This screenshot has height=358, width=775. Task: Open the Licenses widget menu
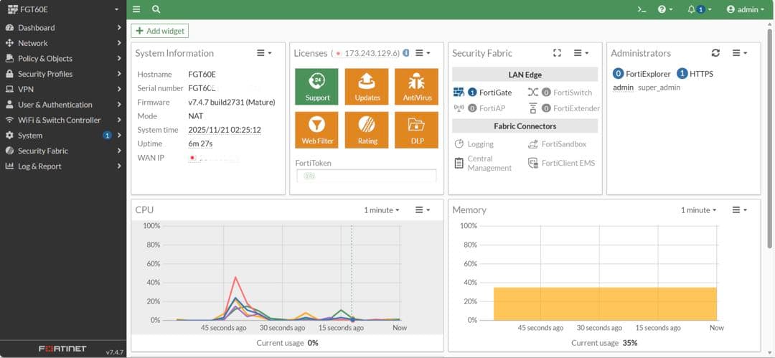tap(423, 53)
